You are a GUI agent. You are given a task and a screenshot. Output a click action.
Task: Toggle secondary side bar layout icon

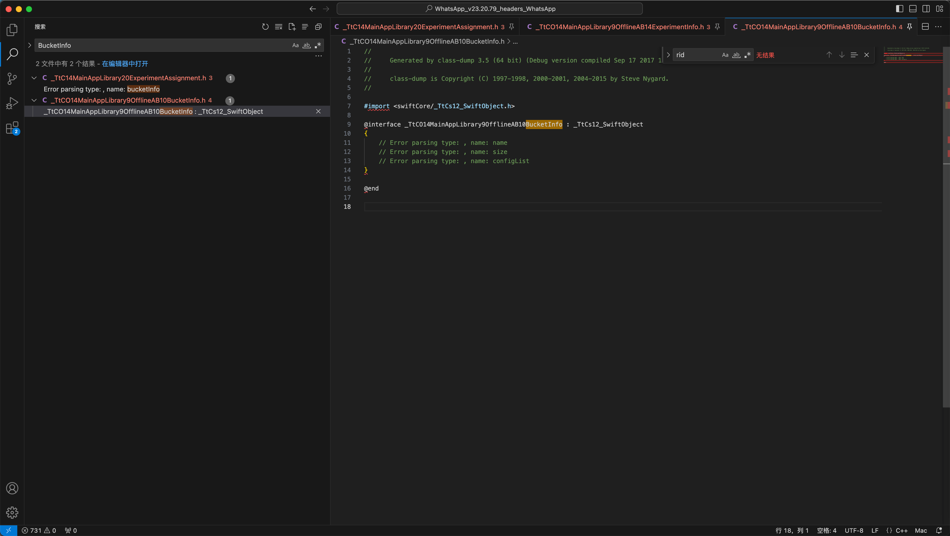(926, 9)
